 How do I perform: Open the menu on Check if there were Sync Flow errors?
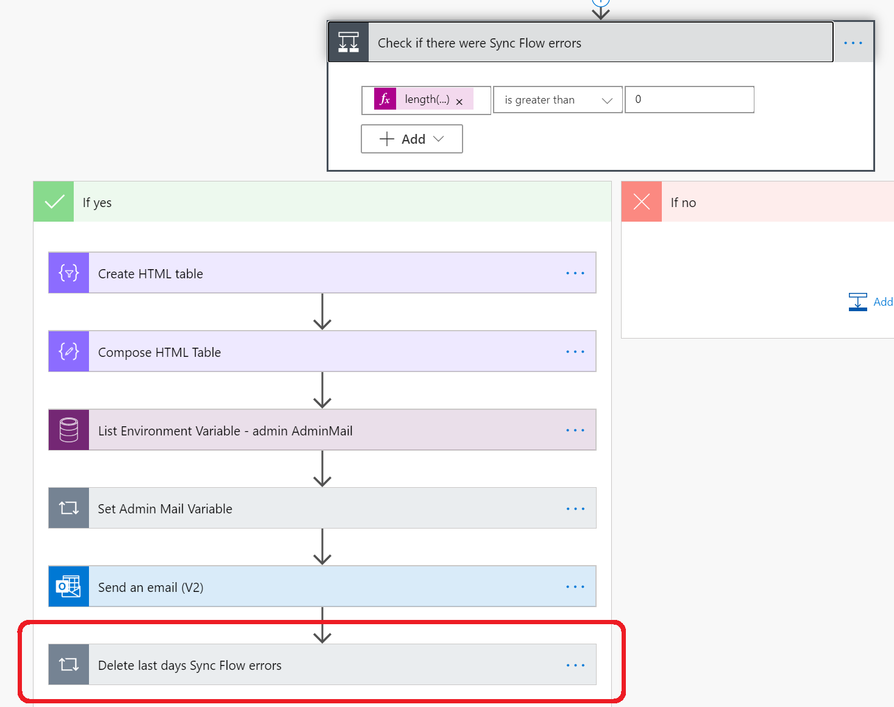click(853, 42)
